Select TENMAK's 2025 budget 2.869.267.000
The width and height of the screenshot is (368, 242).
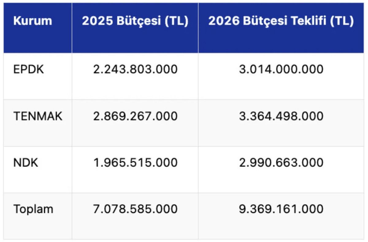click(x=135, y=116)
